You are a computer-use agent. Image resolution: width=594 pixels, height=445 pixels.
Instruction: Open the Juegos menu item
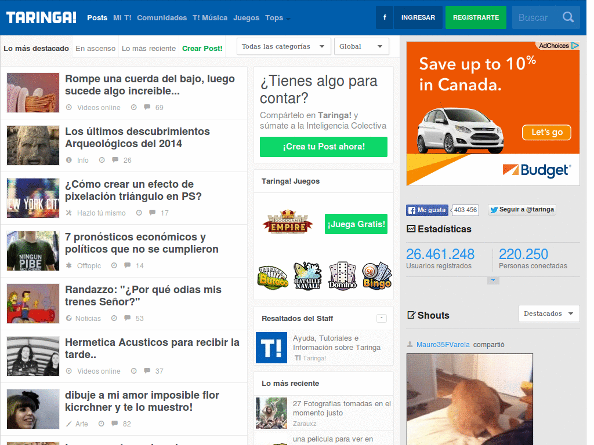click(x=246, y=18)
